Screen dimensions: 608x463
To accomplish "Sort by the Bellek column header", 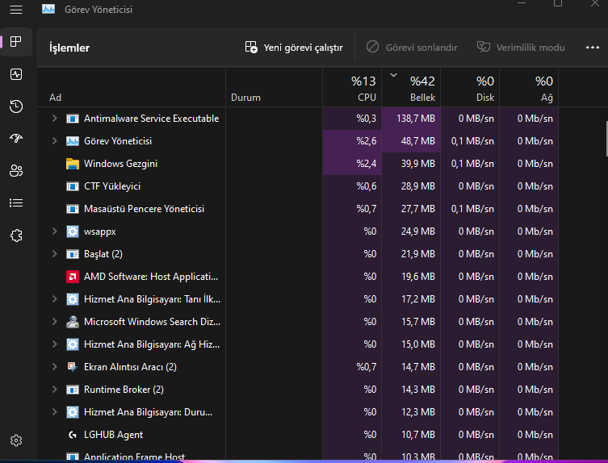I will tap(411, 87).
